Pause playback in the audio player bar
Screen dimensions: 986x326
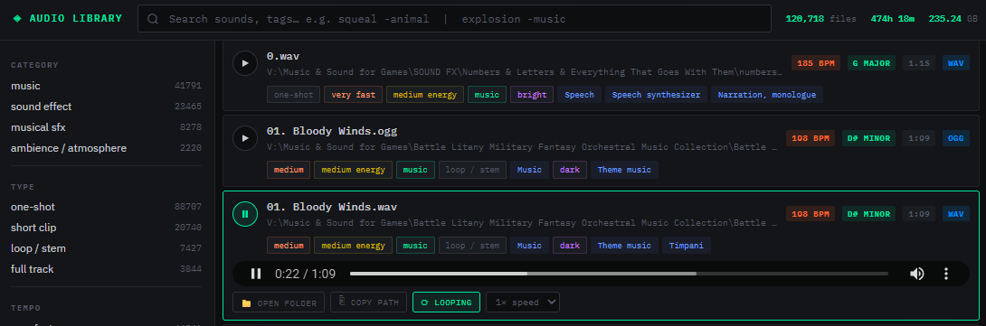pos(256,274)
